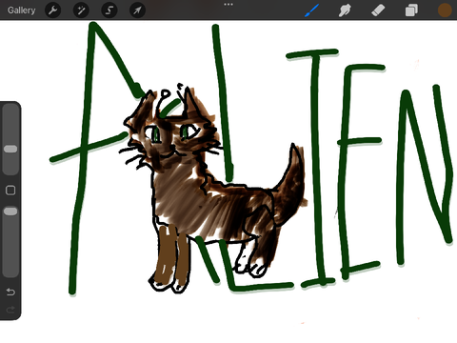Select the Paint brush tool

312,10
